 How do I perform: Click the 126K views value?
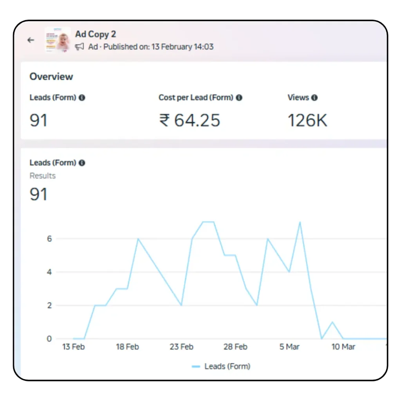click(307, 120)
